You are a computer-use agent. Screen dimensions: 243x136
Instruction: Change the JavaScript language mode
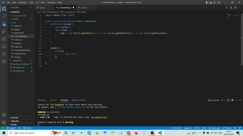214,128
